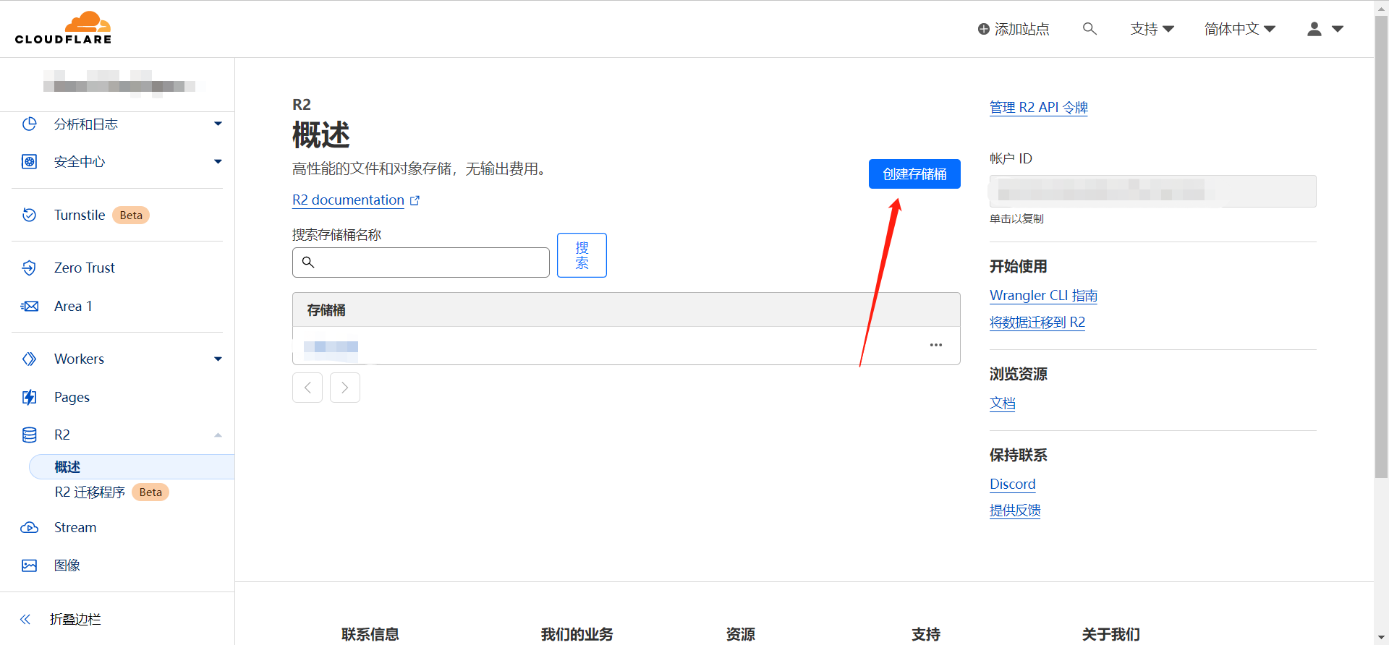
Task: Open the 支持 dropdown in header
Action: coord(1152,29)
